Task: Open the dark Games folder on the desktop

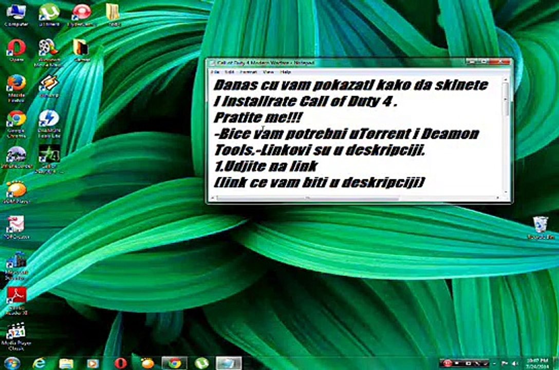Action: (81, 50)
